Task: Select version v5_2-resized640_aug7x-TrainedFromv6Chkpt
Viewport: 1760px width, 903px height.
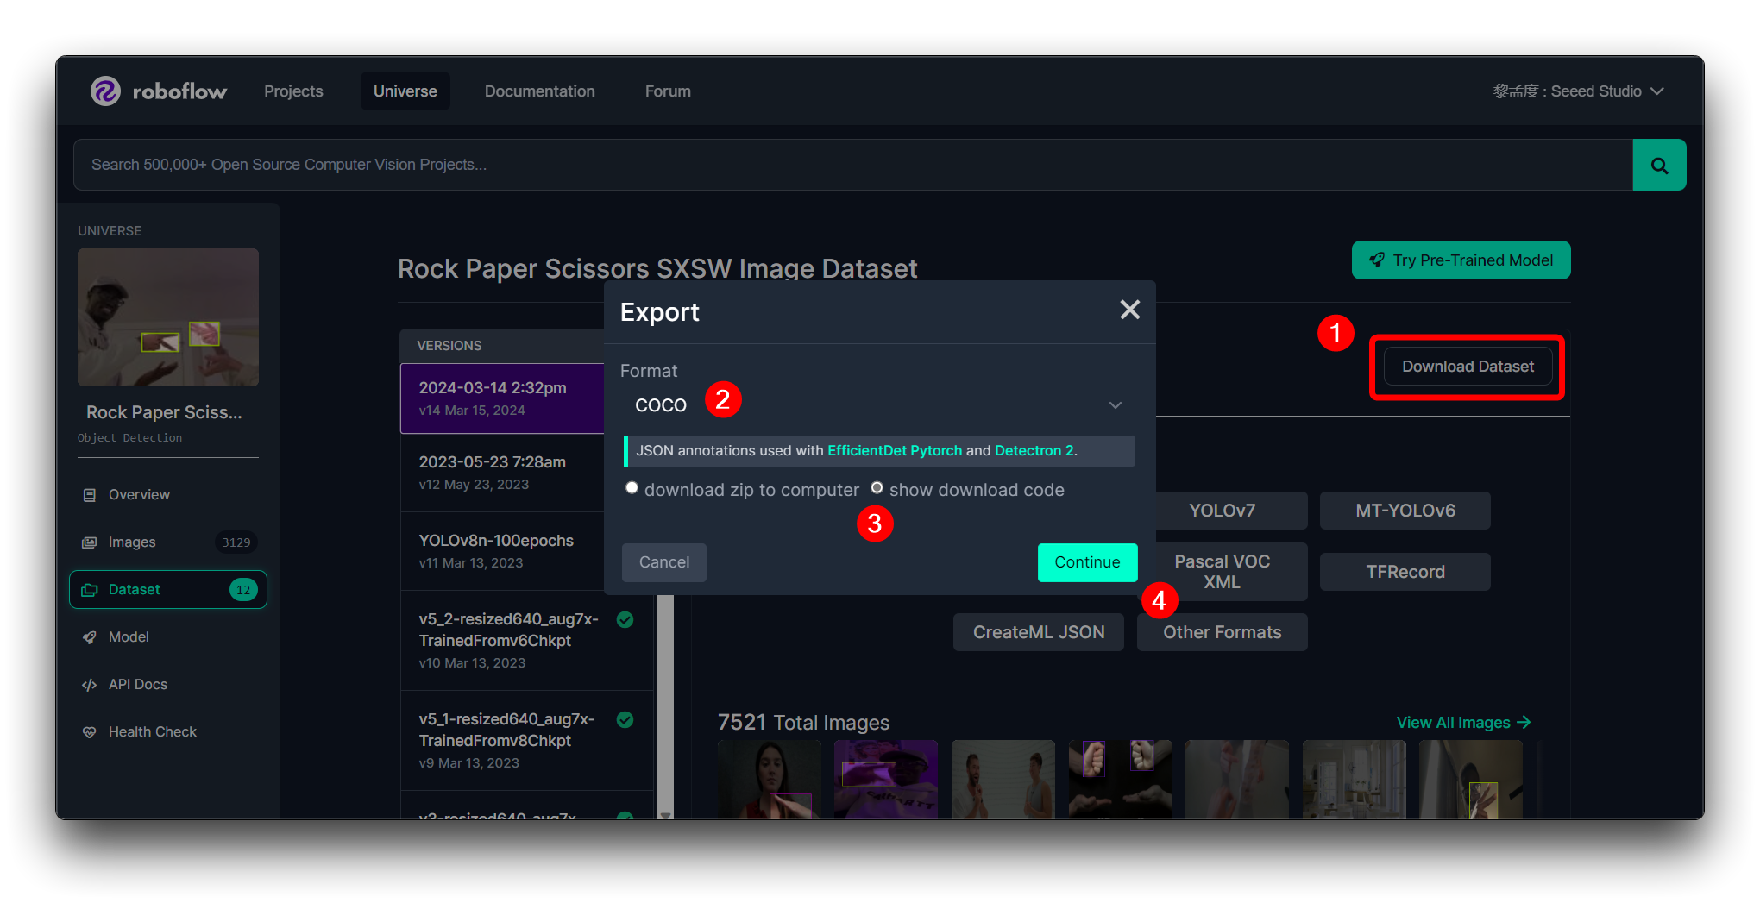Action: pyautogui.click(x=526, y=641)
